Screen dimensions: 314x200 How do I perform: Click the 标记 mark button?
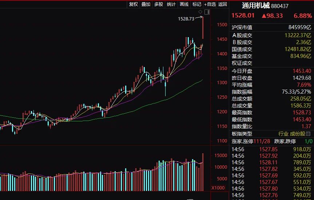(x=196, y=4)
